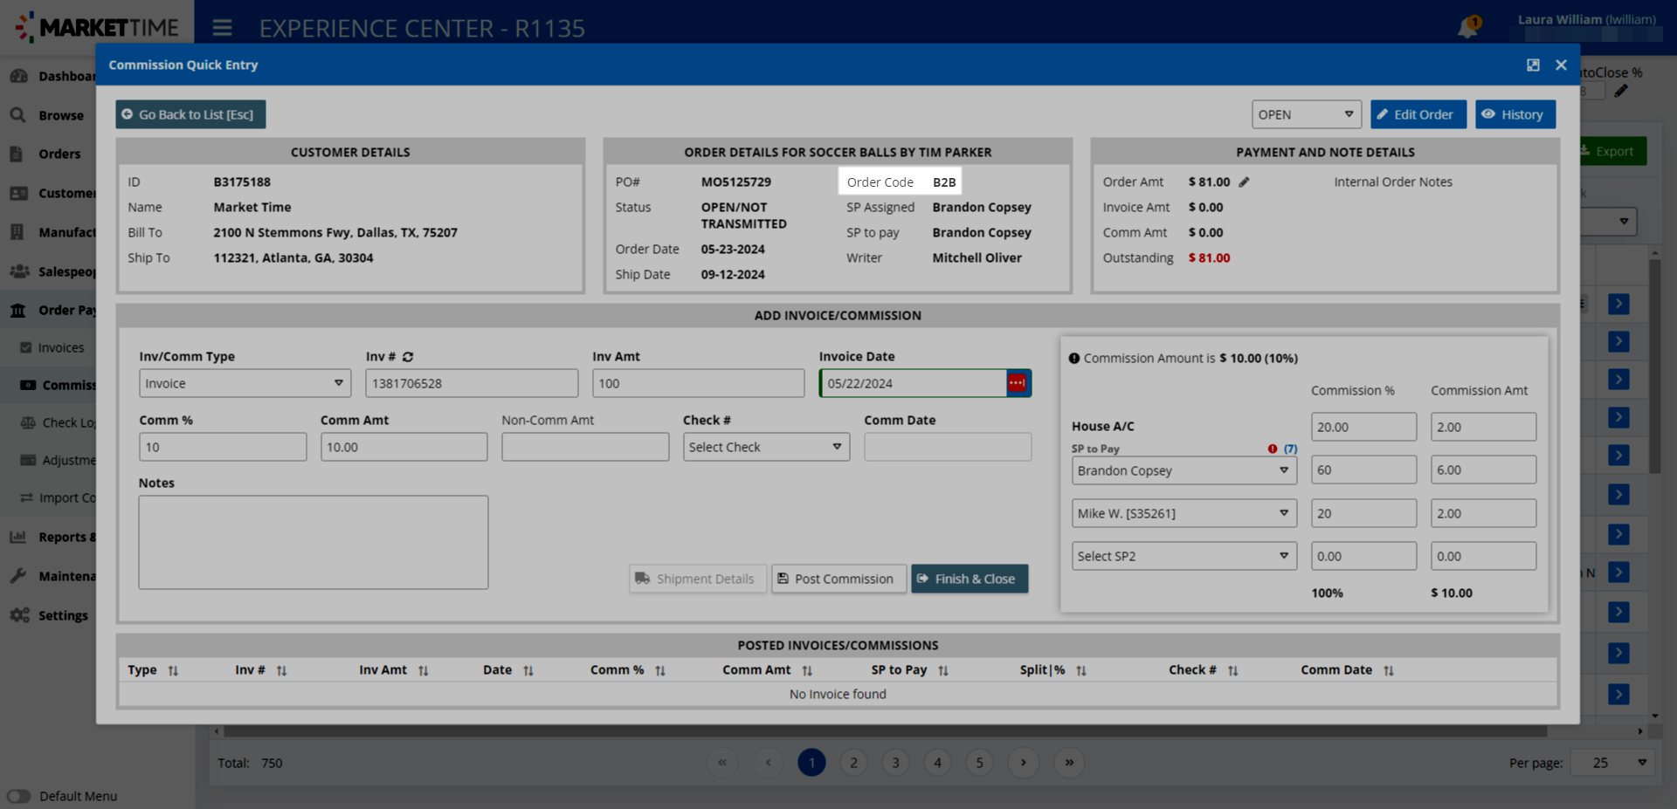Open the Select SP2 dropdown
This screenshot has width=1677, height=809.
[x=1184, y=556]
